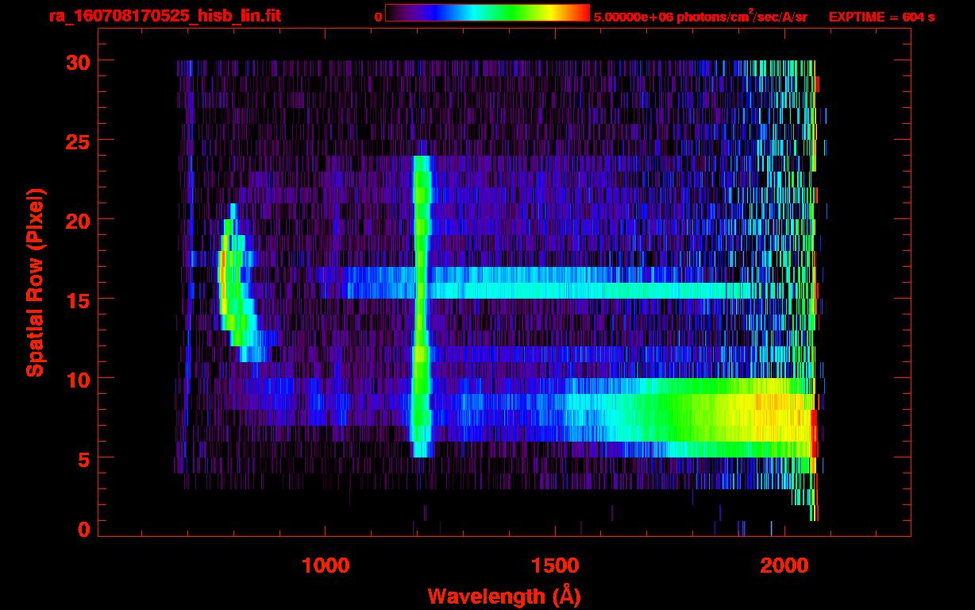The image size is (975, 610).
Task: Click the 0 spatial row tick label
Action: click(83, 529)
